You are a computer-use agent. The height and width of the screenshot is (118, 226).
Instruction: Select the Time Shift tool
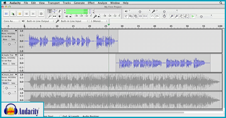coord(55,16)
